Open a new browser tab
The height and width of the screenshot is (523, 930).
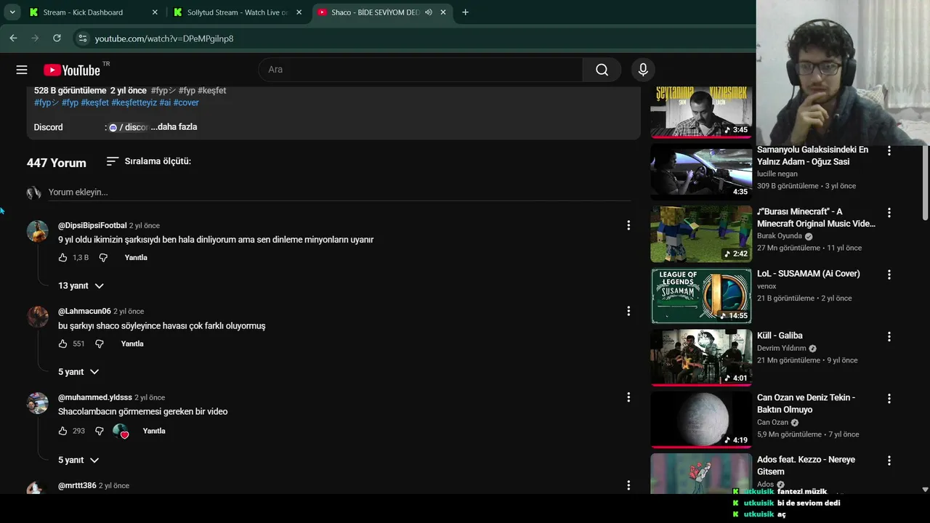(465, 12)
